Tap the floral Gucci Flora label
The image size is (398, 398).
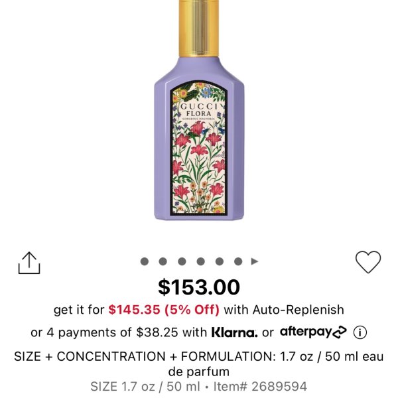pyautogui.click(x=199, y=149)
